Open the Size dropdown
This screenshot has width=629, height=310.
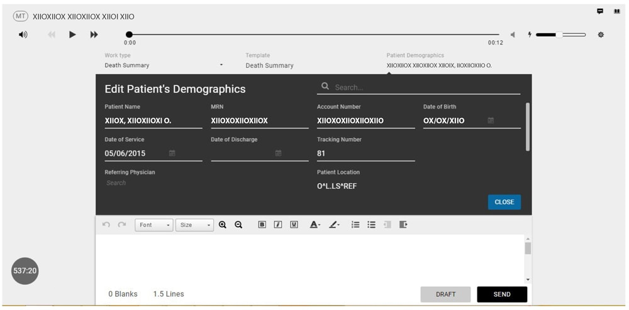click(194, 225)
